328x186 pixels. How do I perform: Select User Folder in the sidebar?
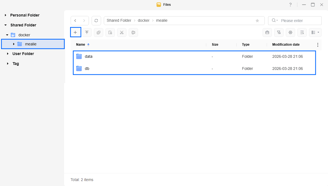23,54
